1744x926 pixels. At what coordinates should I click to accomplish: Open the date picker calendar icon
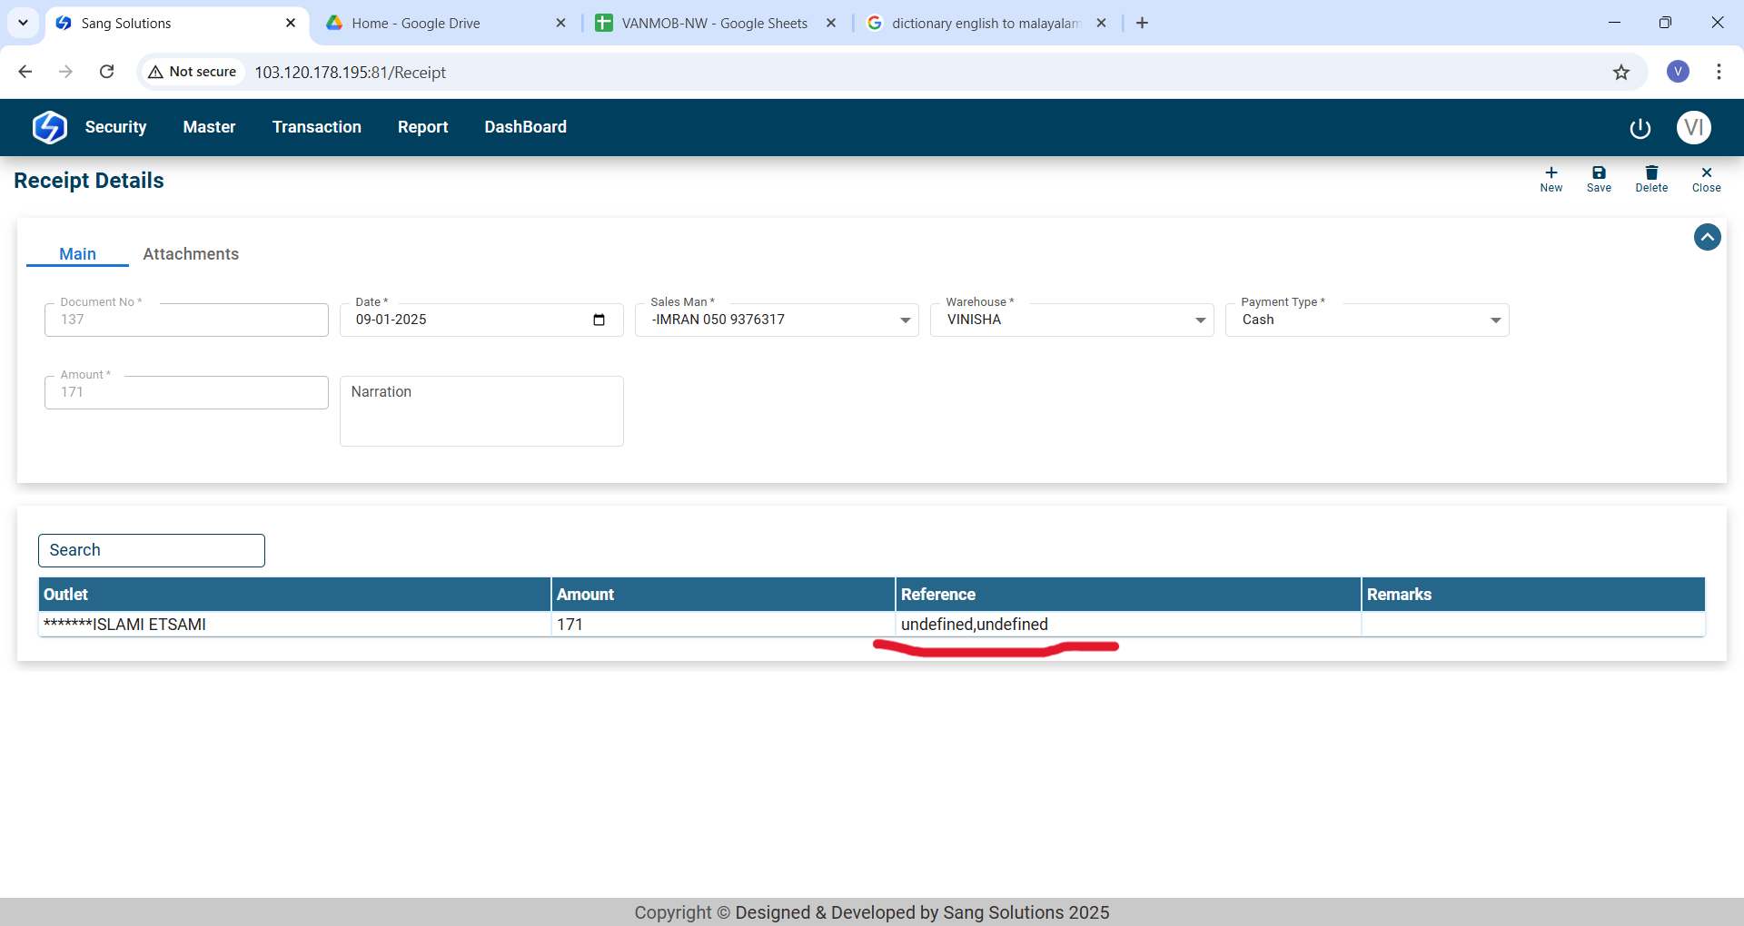pos(599,320)
